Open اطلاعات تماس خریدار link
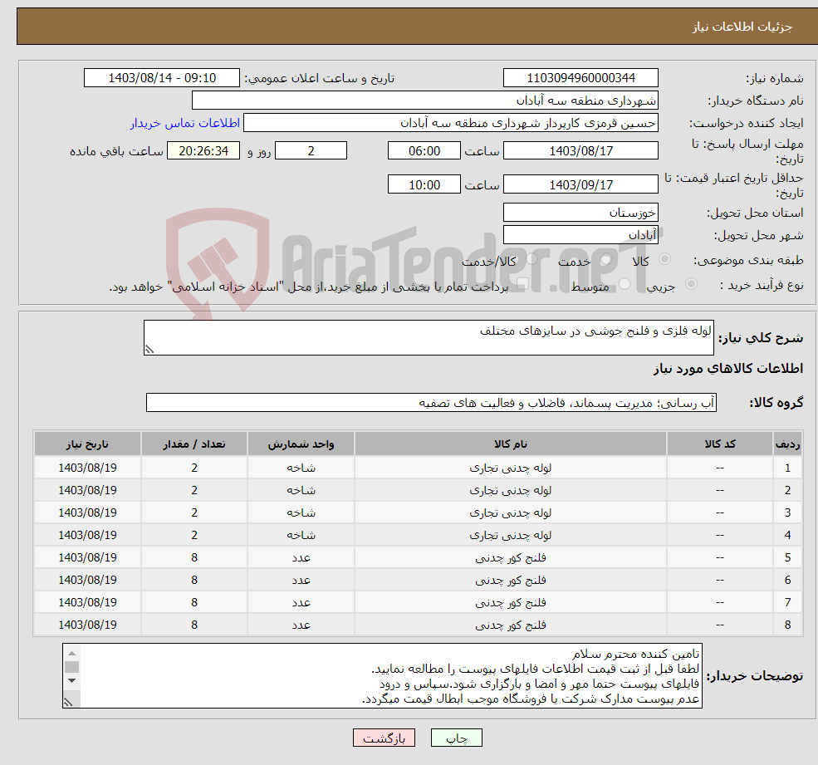The image size is (818, 765). [185, 123]
